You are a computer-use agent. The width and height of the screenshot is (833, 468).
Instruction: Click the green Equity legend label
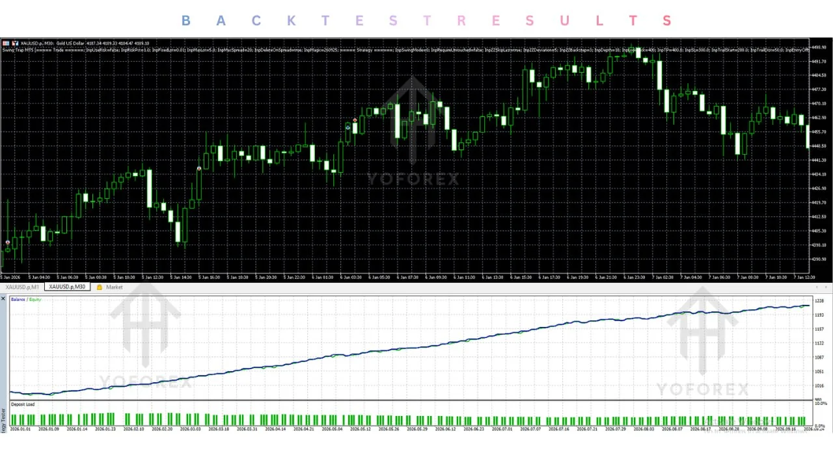35,300
